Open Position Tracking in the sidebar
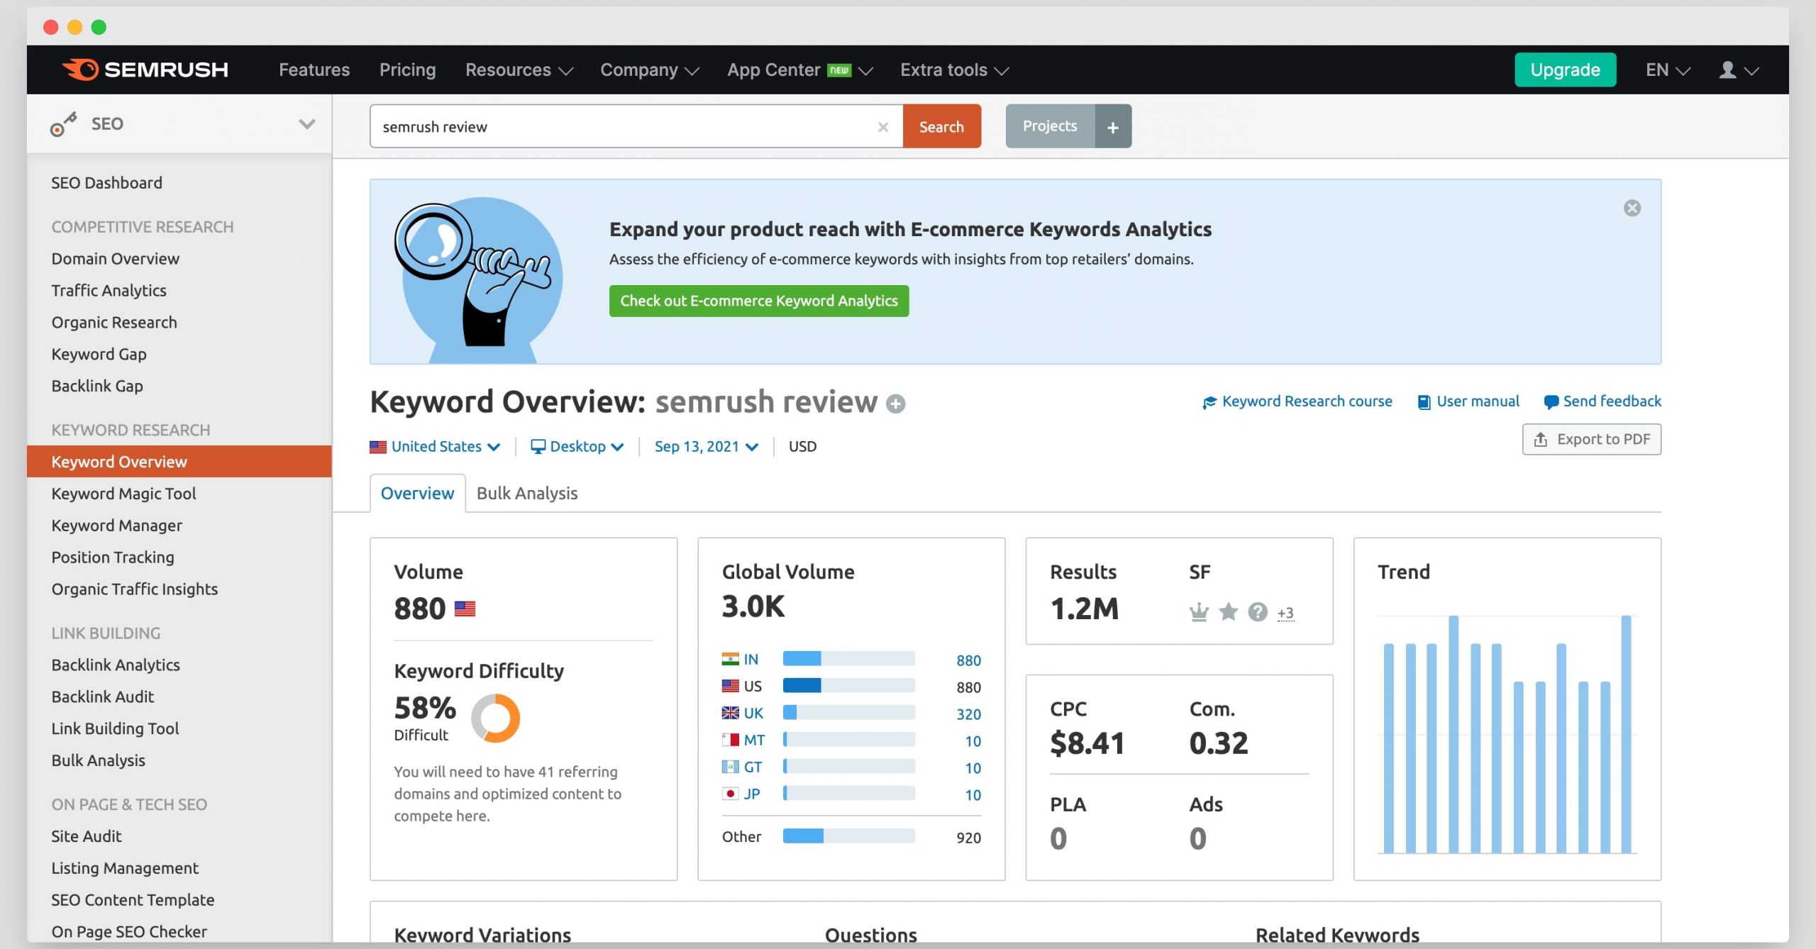 113,557
